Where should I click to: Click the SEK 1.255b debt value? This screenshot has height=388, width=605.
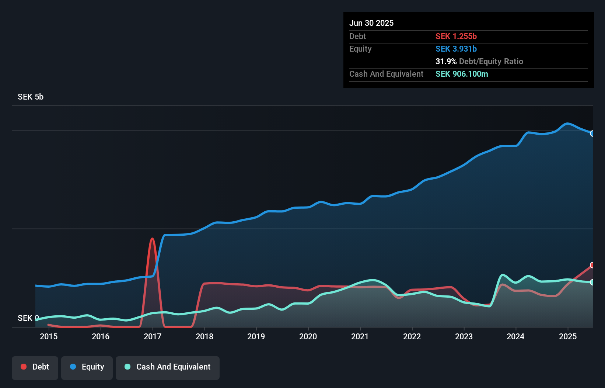(456, 37)
